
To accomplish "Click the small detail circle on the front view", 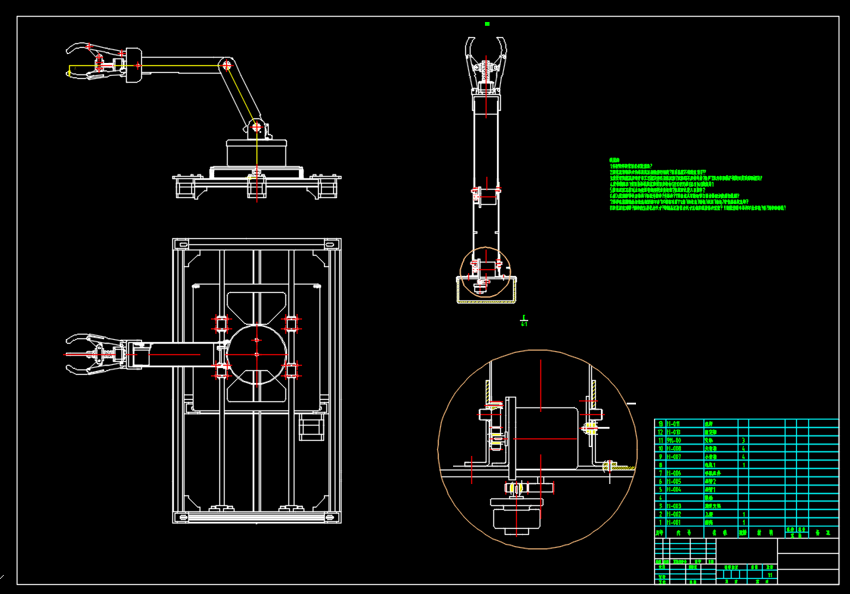I will (x=486, y=272).
